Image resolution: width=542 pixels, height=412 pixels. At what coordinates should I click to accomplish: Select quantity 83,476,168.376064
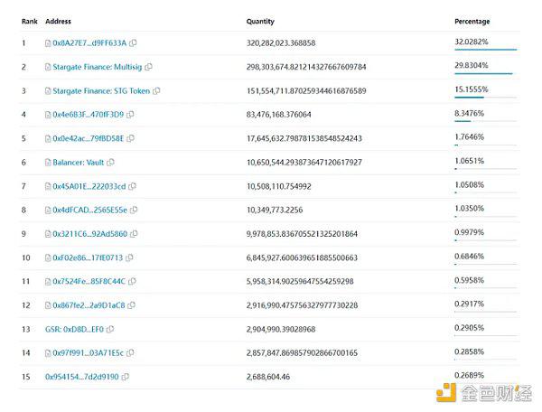[x=278, y=115]
